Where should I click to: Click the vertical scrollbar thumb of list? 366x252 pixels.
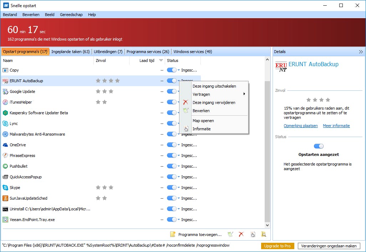(x=267, y=151)
